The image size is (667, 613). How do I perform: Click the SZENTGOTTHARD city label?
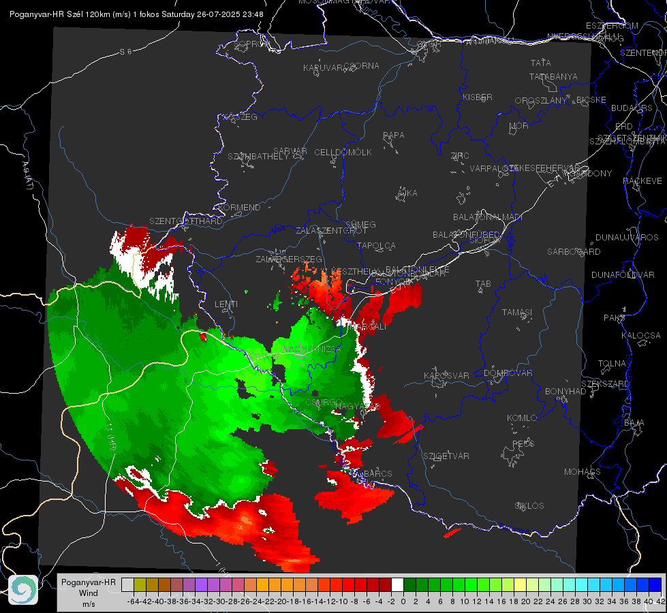(186, 221)
